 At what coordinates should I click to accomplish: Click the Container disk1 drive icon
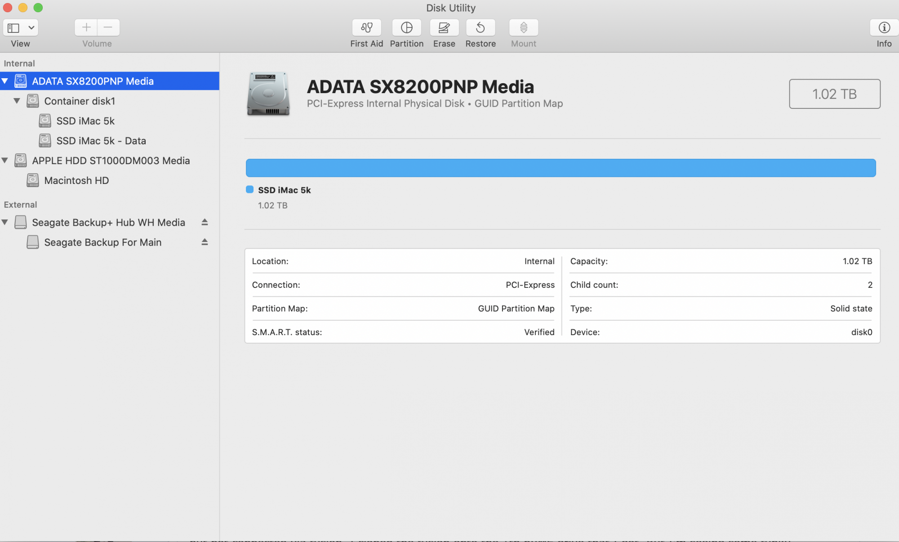tap(33, 101)
